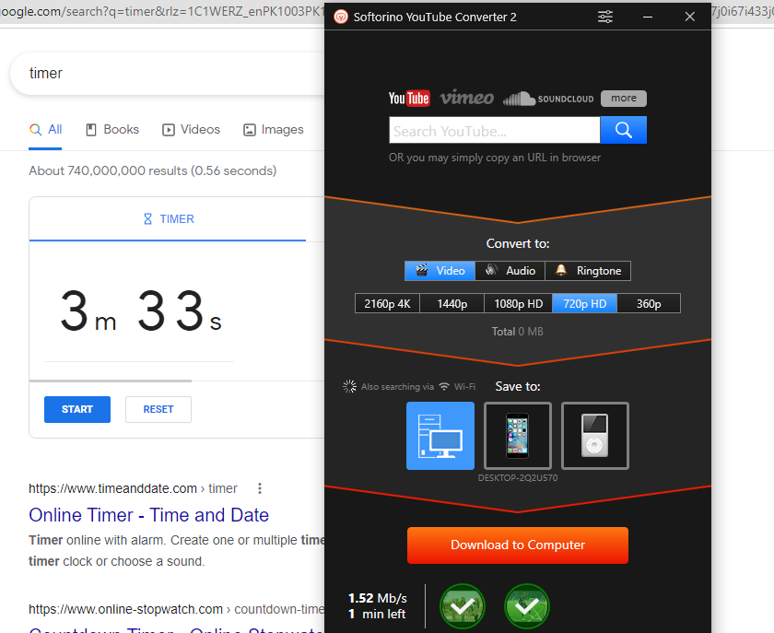Click the Total 0 MB label
Screen dimensions: 774x633
pyautogui.click(x=517, y=332)
